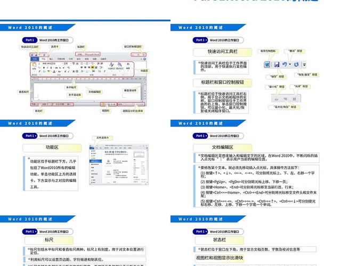Click the 垂直标尺 callout label
Screen dimensions: 341x266
tap(24, 92)
